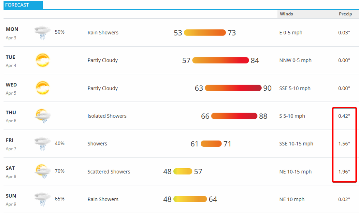Click Saturday's 70% precipitation chance
This screenshot has width=359, height=213.
(x=60, y=171)
